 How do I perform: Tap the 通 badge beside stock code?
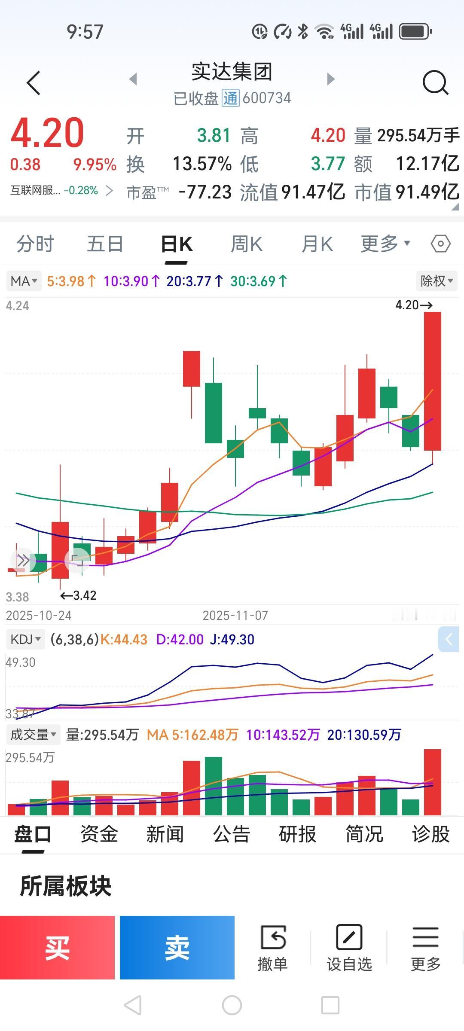click(230, 98)
